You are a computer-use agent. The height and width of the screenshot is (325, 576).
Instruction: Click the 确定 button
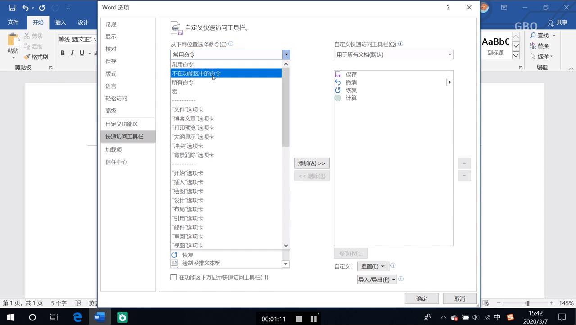pyautogui.click(x=422, y=298)
